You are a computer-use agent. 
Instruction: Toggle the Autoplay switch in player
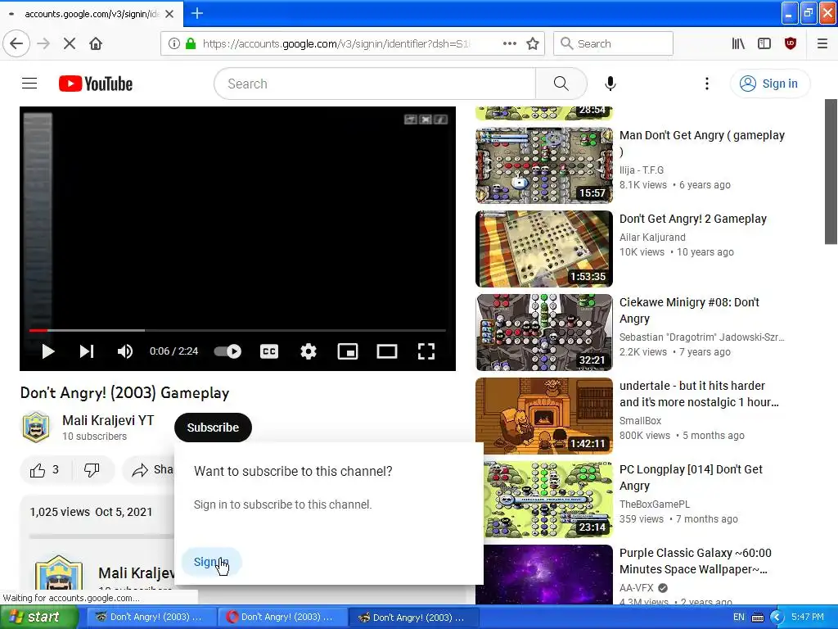pos(228,351)
